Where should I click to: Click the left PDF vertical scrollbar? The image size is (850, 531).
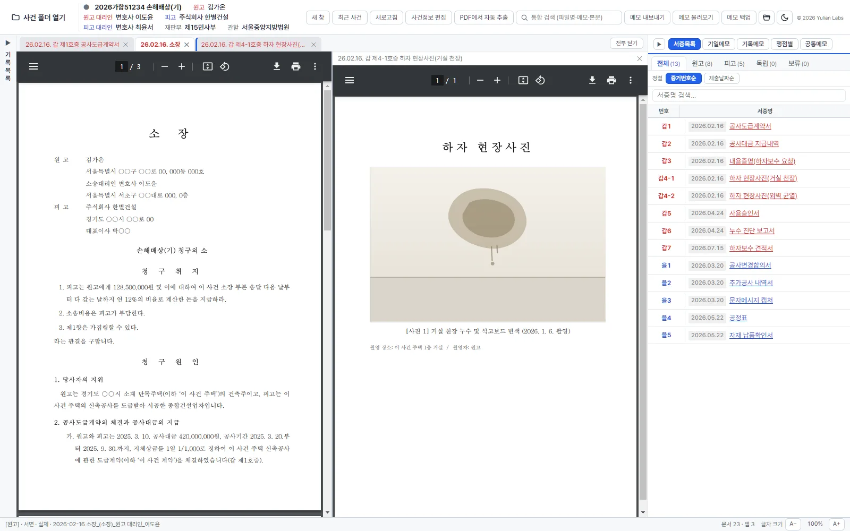(327, 159)
